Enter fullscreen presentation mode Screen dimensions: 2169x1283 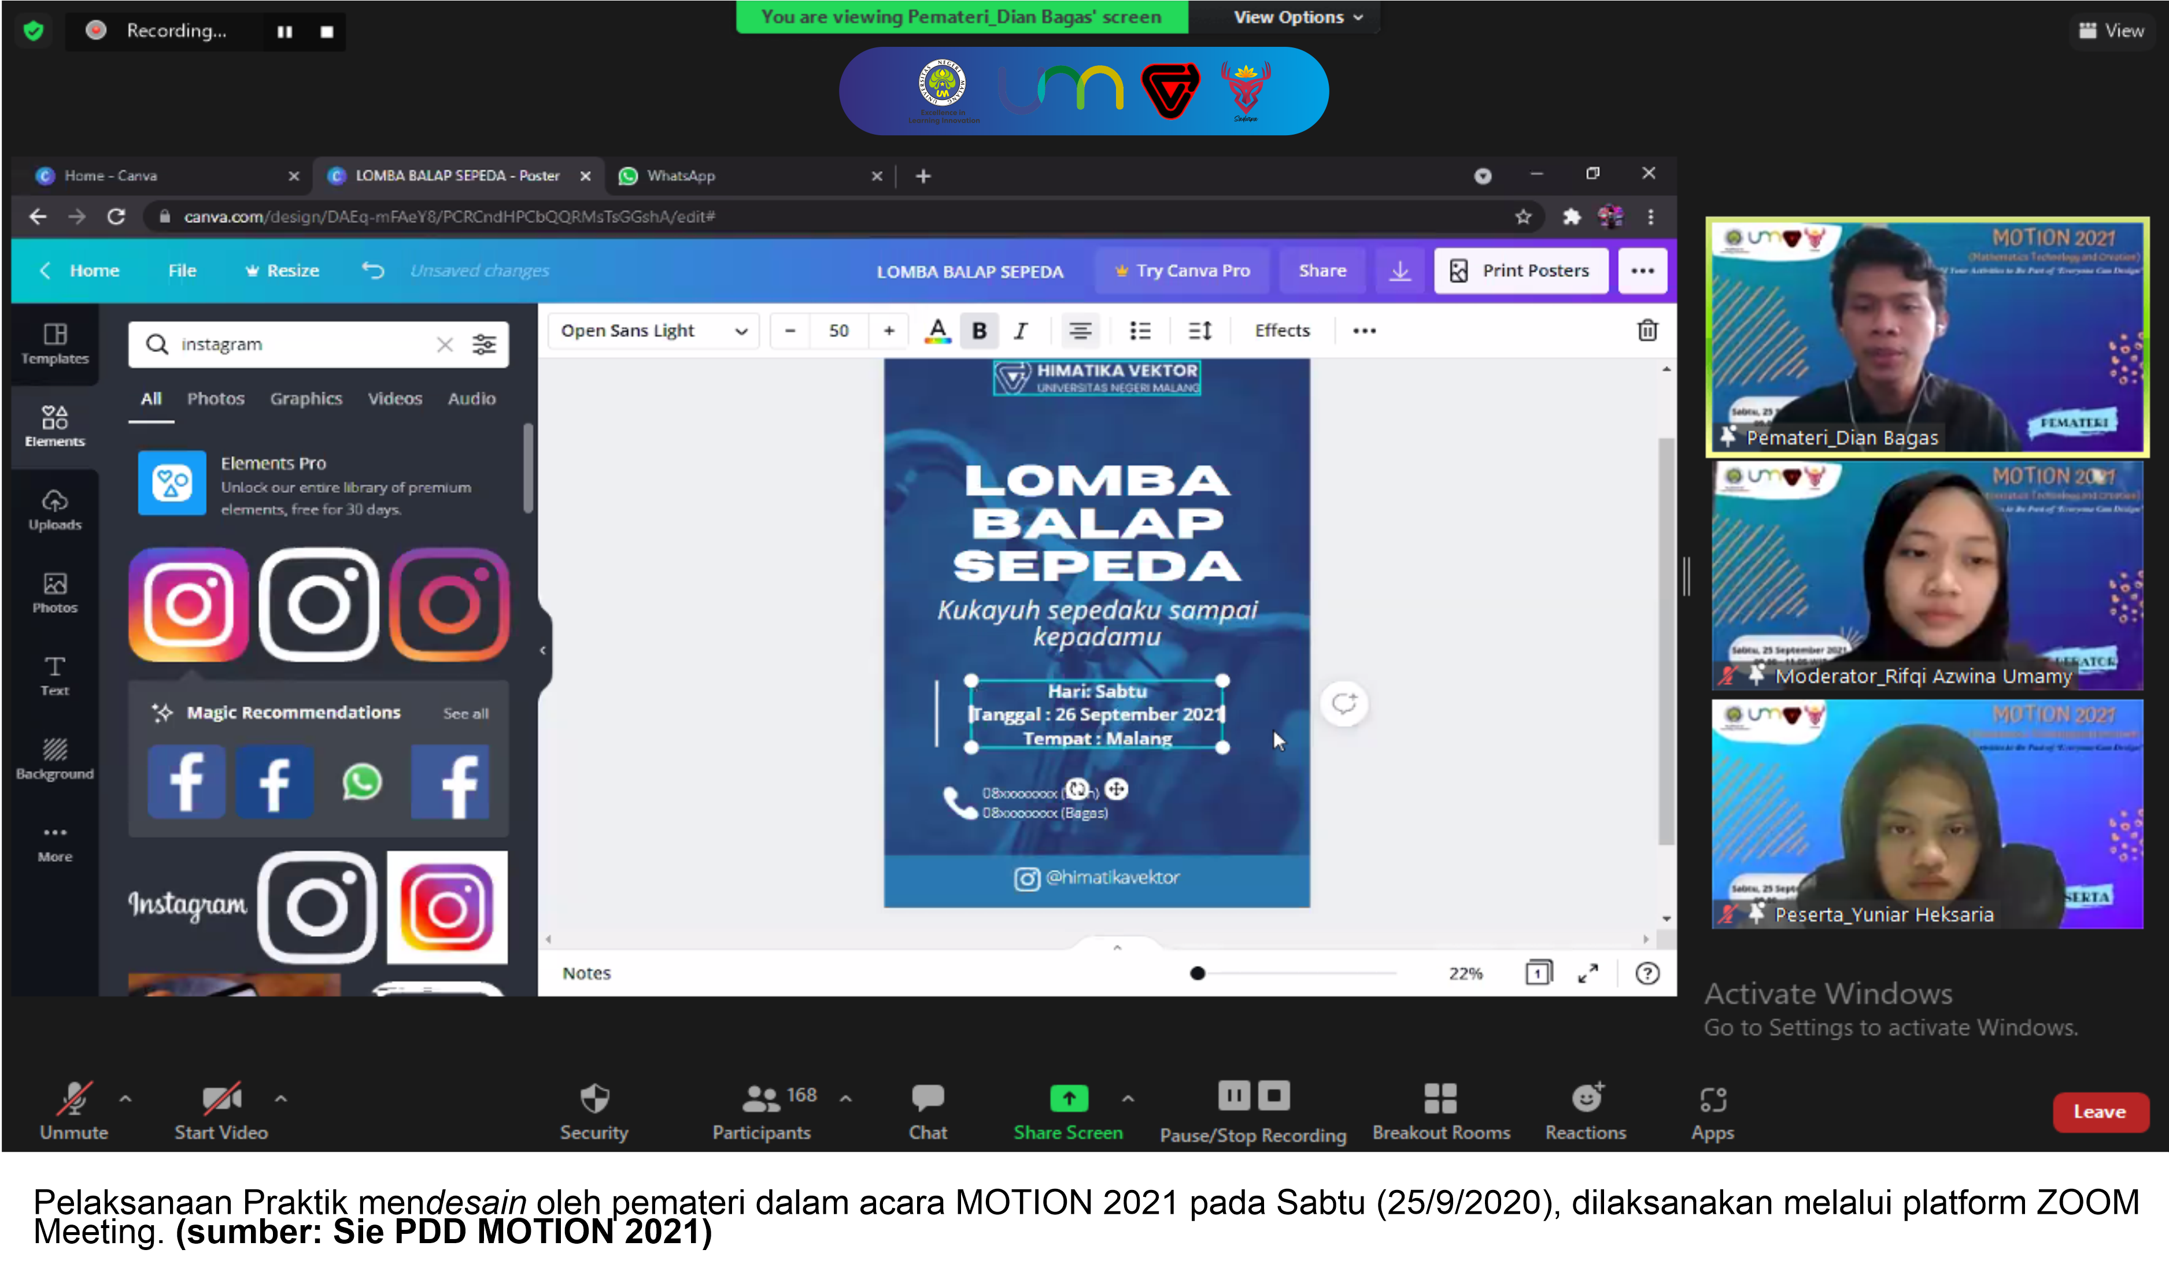pyautogui.click(x=1588, y=973)
